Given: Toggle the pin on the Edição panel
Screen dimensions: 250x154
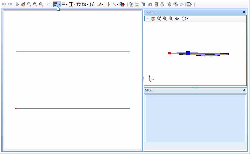Looking at the screenshot, I should pos(244,90).
